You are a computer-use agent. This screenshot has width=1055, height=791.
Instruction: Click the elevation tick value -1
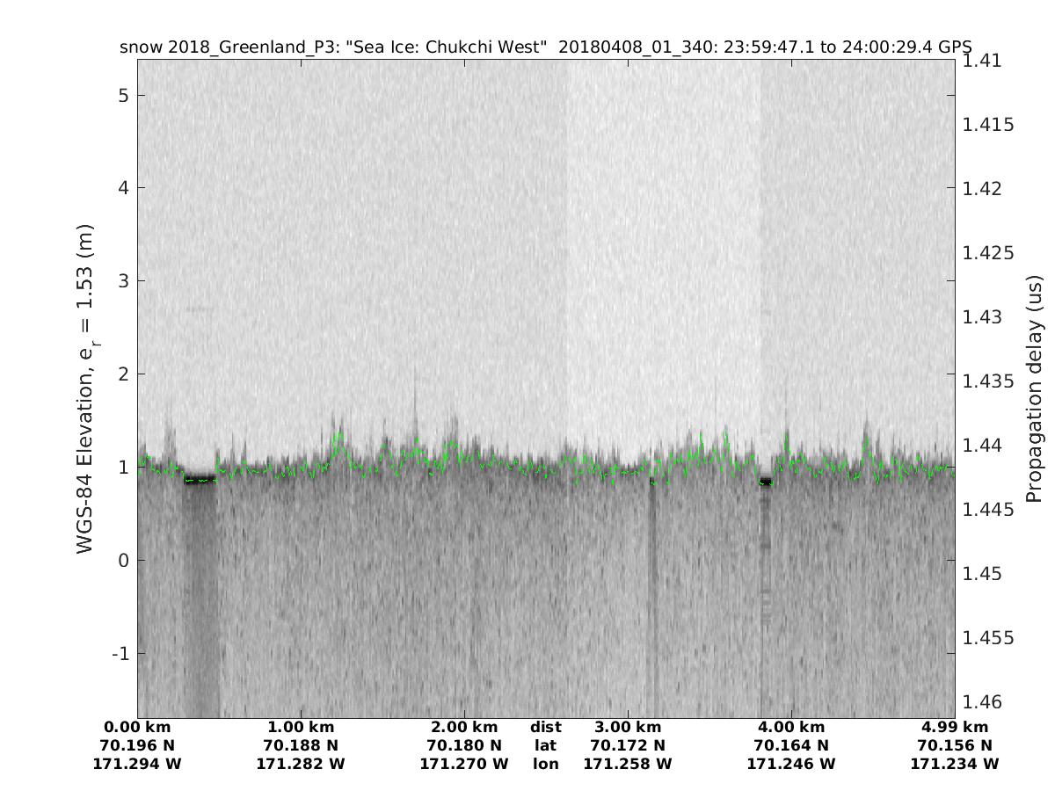click(120, 654)
